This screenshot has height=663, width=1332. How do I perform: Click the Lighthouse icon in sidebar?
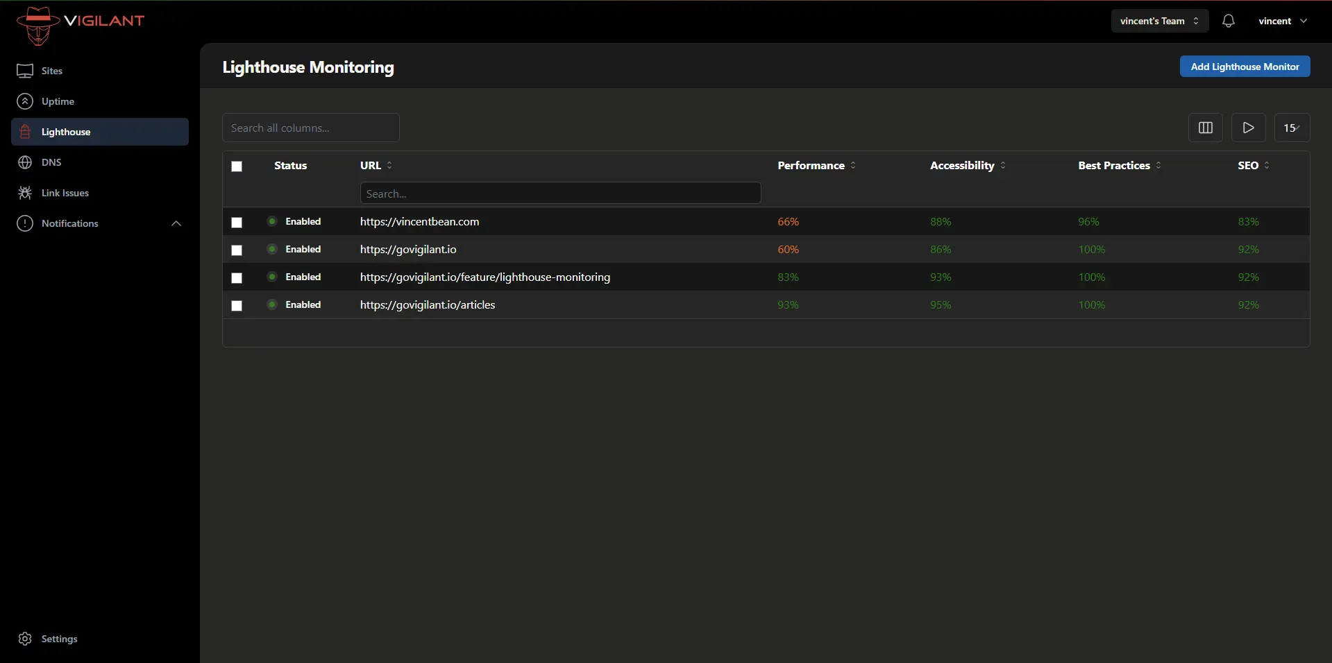point(25,132)
